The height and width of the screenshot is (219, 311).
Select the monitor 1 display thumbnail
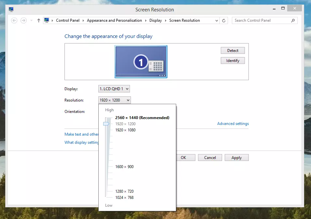tap(141, 62)
